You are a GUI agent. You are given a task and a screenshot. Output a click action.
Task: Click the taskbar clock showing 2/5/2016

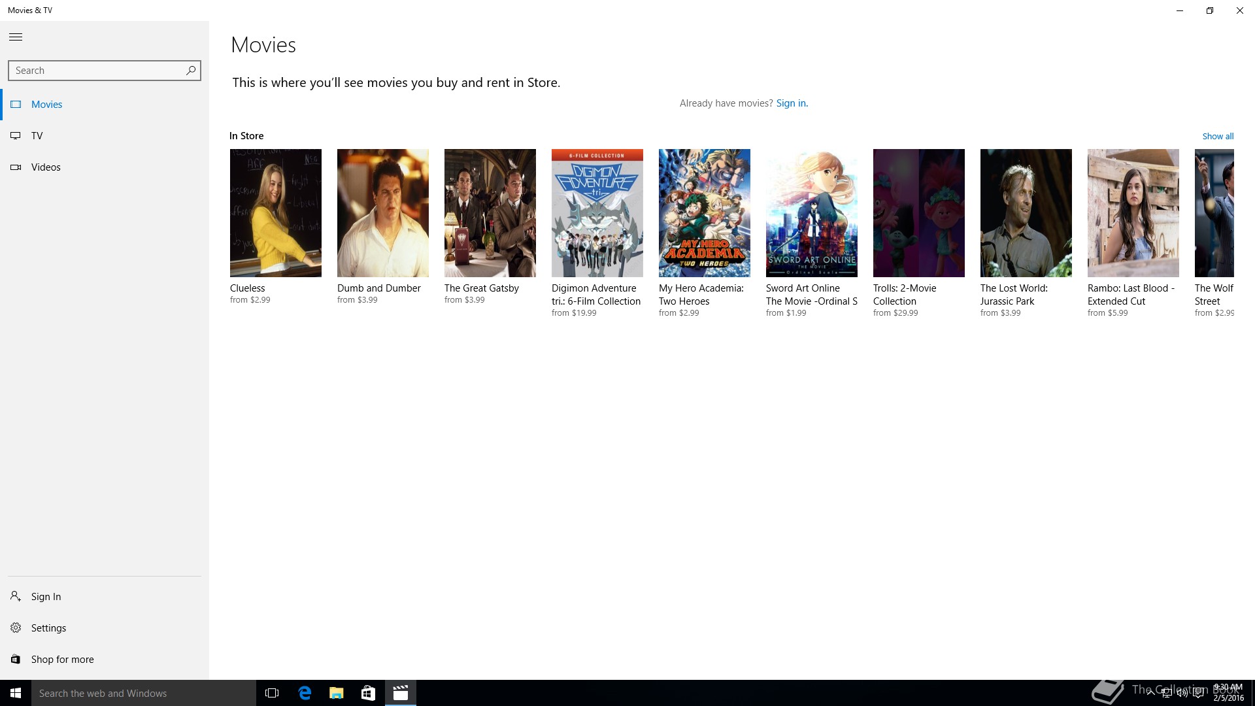[x=1228, y=693]
